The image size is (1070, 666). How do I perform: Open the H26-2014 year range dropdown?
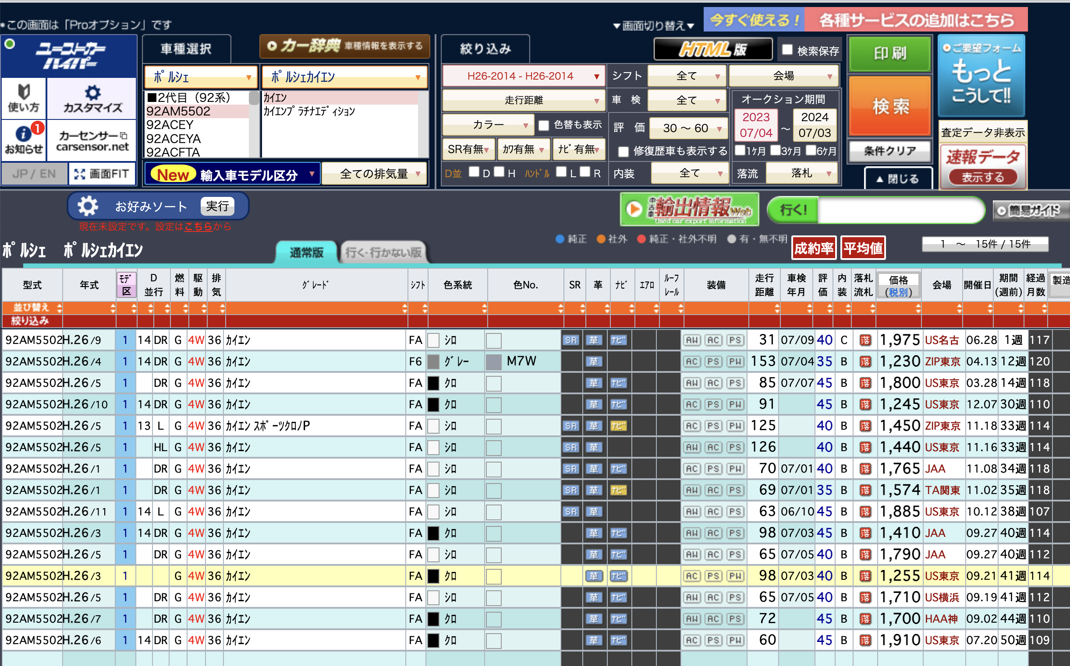point(523,76)
